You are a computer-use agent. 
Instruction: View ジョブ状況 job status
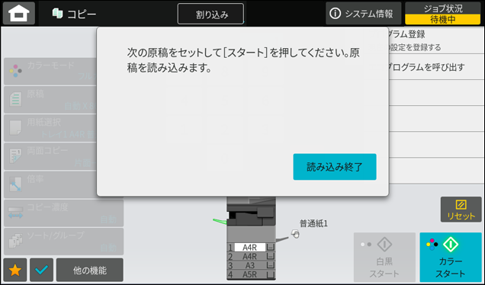point(443,13)
